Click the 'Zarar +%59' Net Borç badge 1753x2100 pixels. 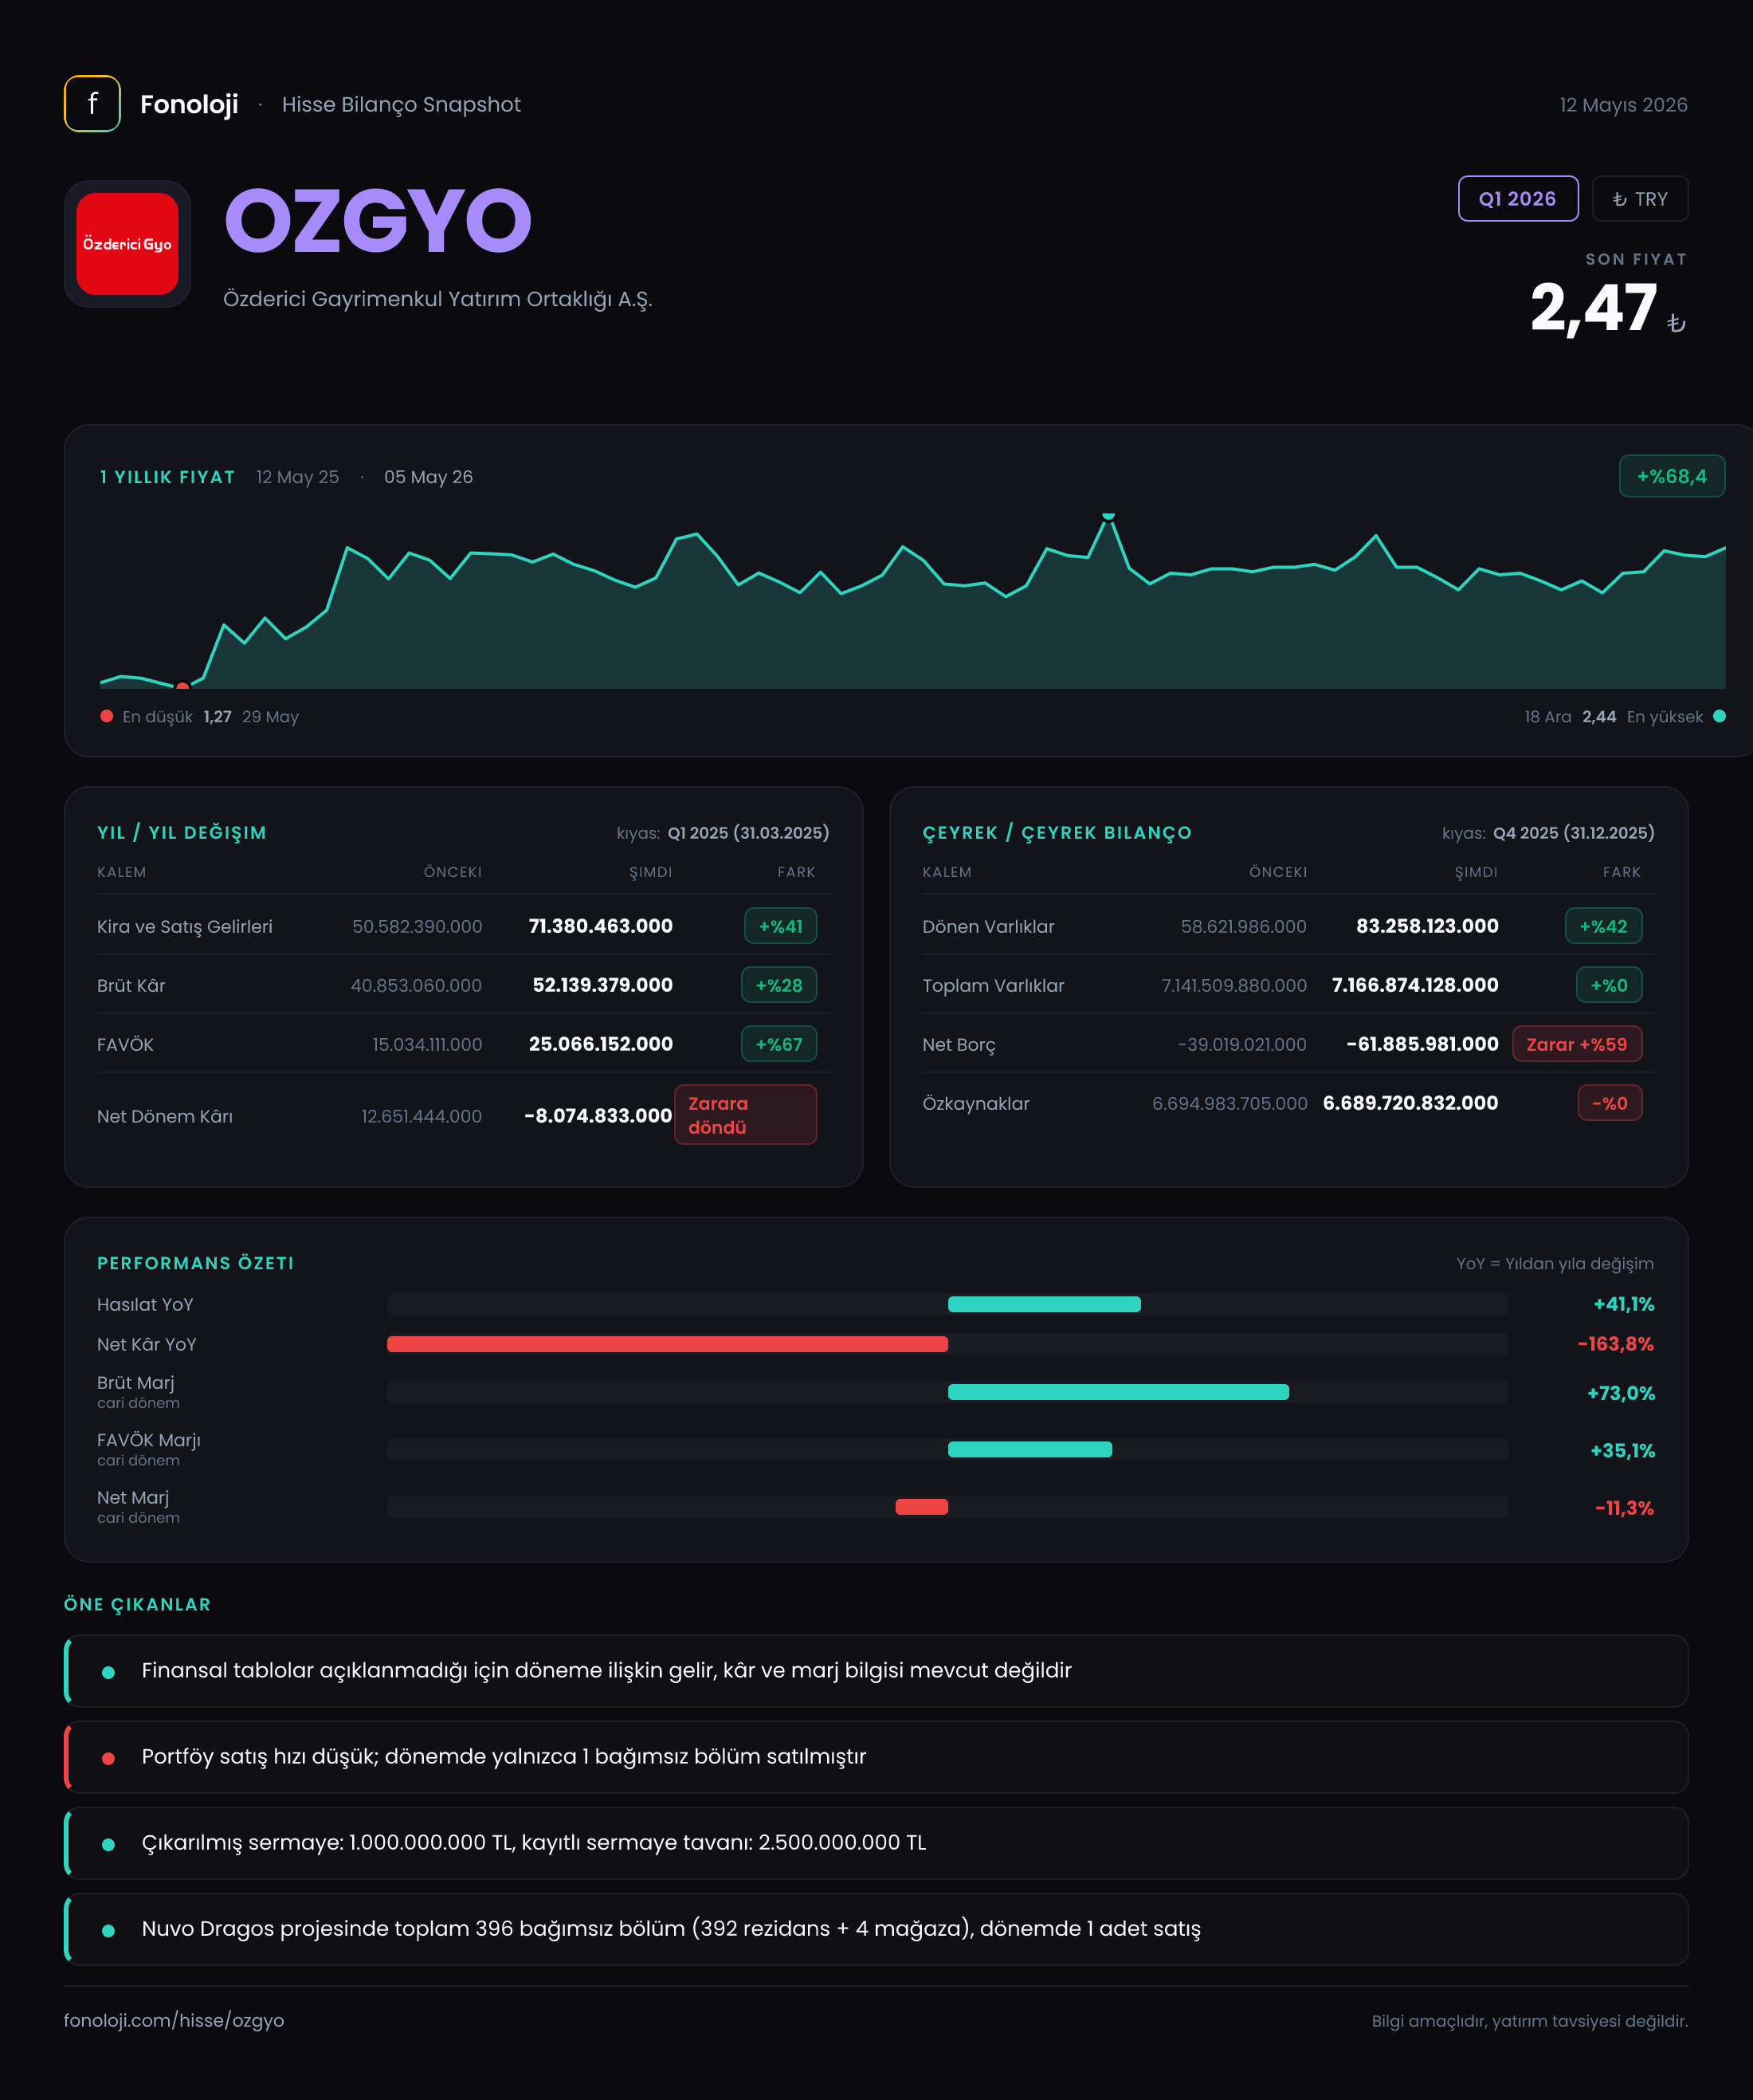click(1576, 1044)
